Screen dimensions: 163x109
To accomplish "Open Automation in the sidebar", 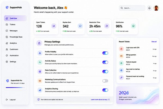I will 15,55.
